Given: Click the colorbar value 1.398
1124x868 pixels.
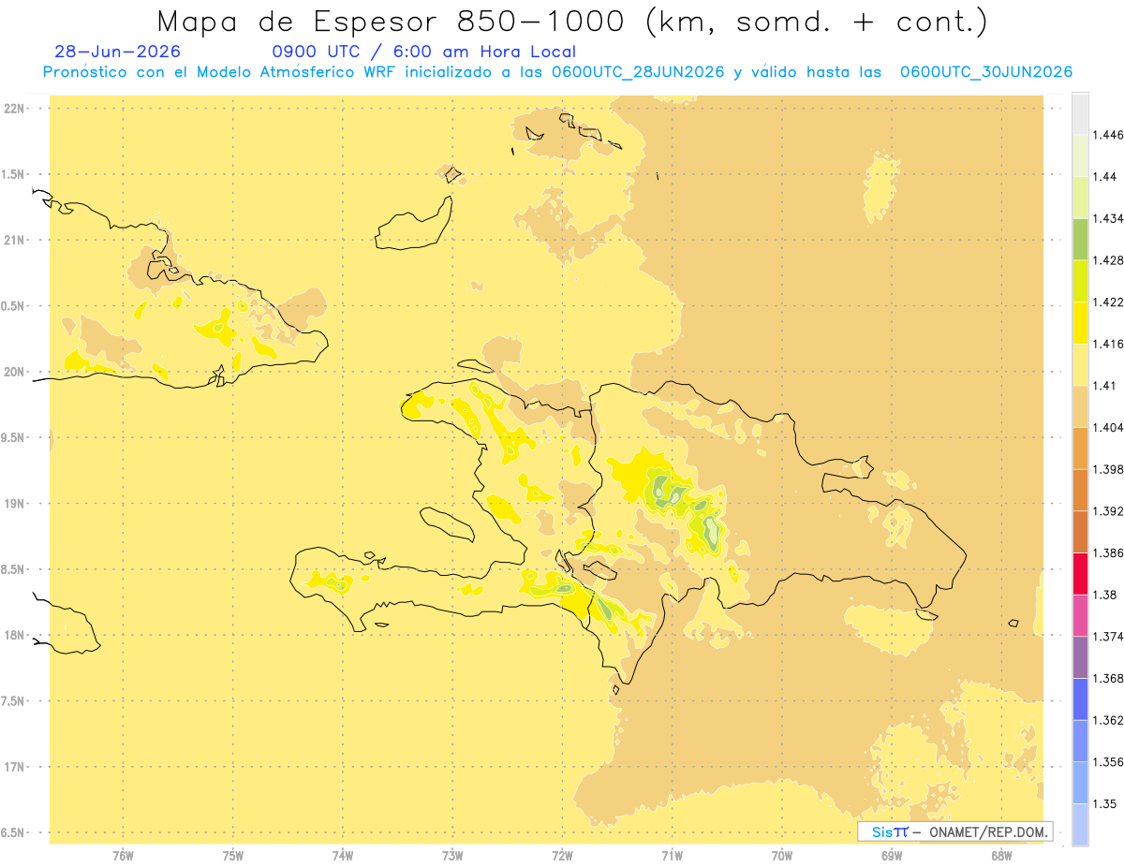Looking at the screenshot, I should (x=1107, y=469).
